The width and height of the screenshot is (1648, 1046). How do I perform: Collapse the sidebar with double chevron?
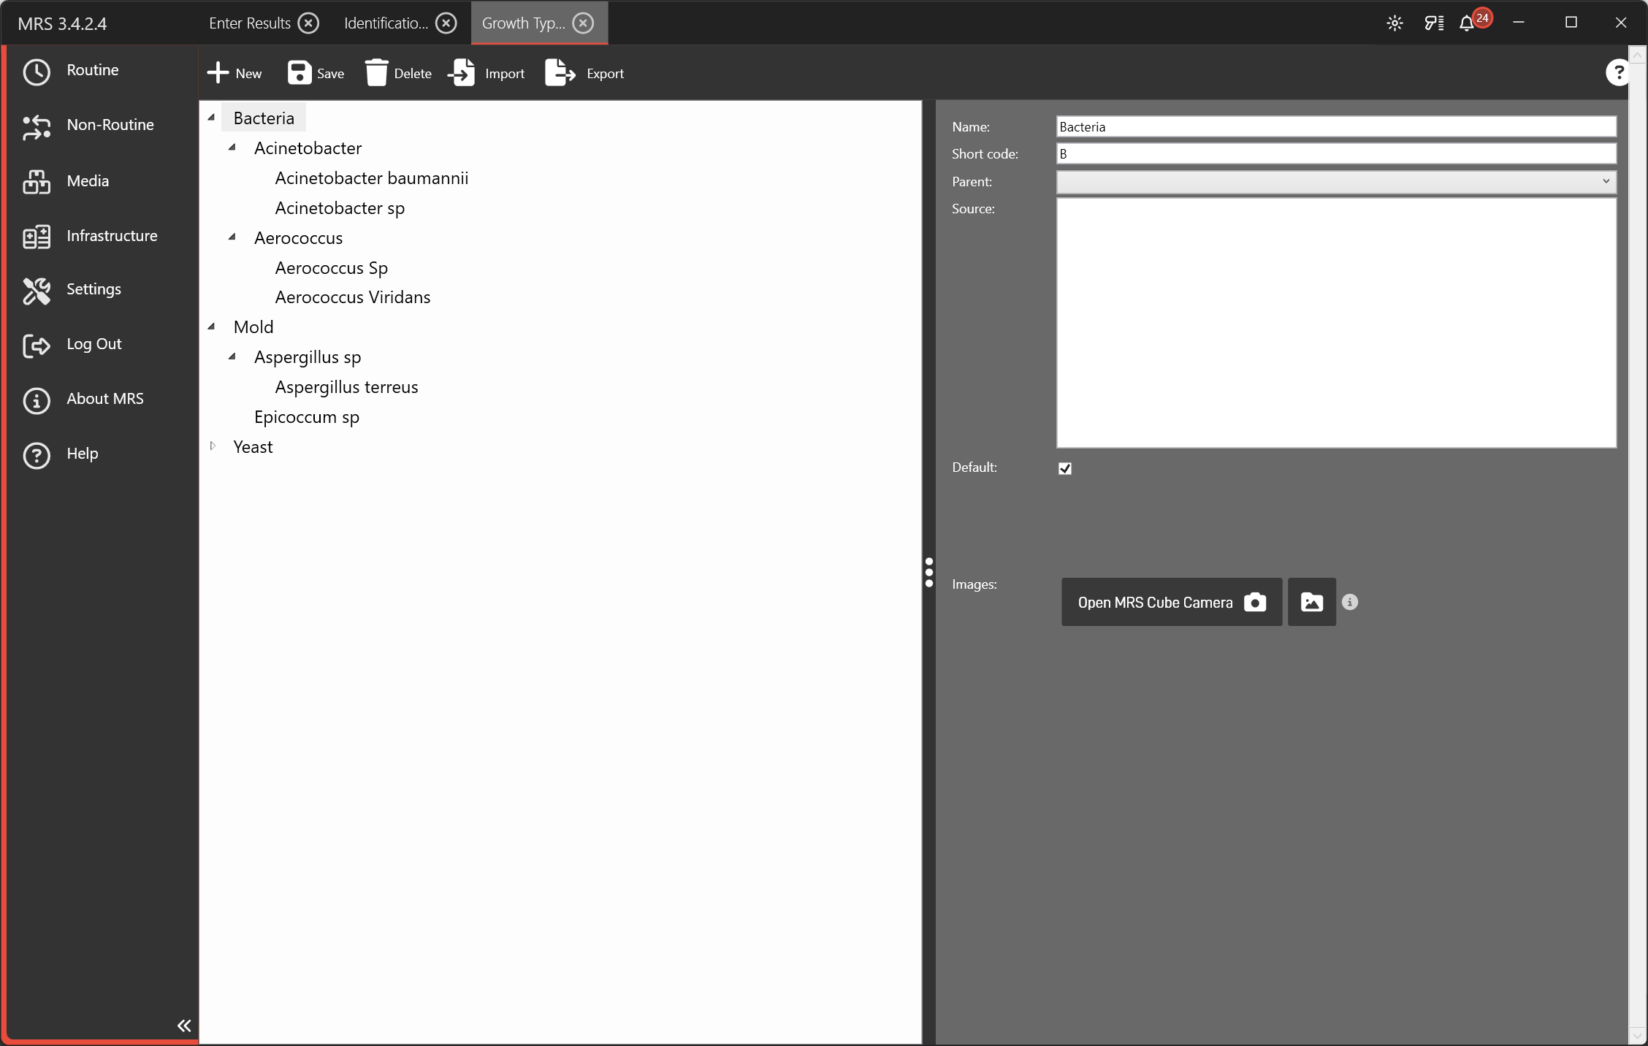[x=184, y=1026]
